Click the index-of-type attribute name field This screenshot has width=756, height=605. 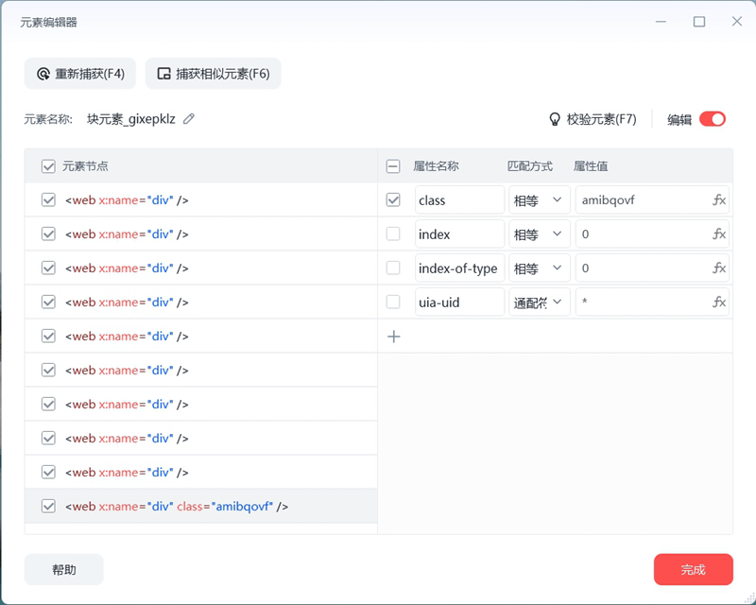tap(459, 268)
